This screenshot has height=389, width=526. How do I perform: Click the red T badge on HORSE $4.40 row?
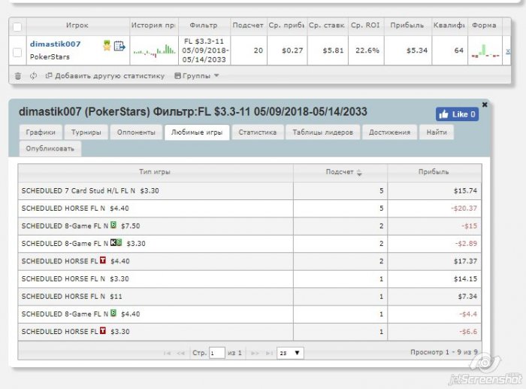tap(103, 260)
